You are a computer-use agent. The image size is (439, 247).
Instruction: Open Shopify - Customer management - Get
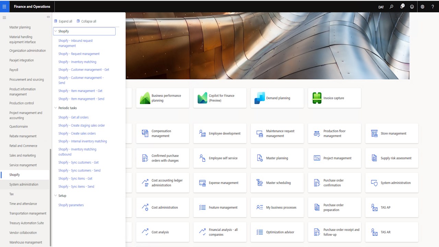point(84,70)
